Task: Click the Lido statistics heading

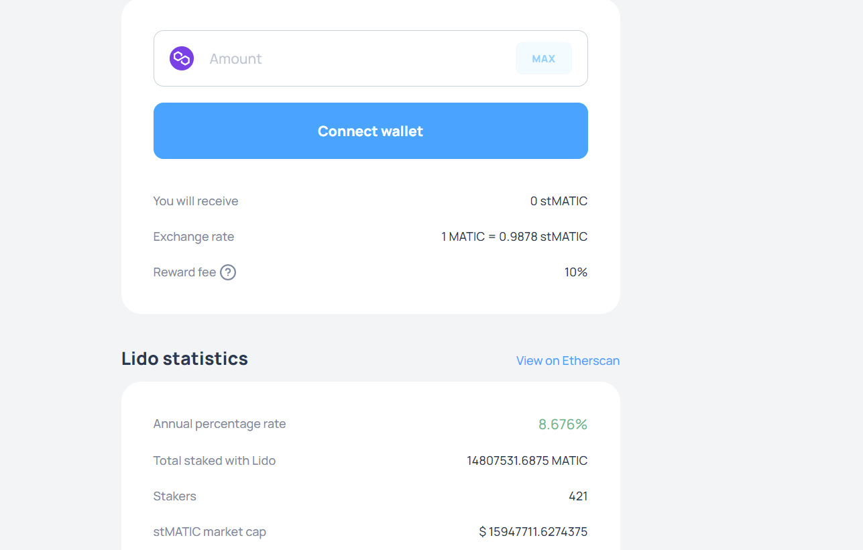Action: click(x=184, y=359)
